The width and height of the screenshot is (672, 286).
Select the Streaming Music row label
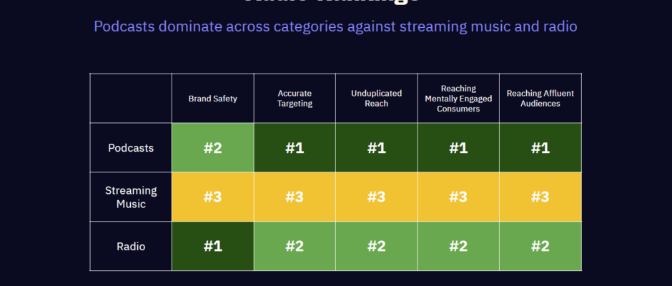(x=131, y=197)
